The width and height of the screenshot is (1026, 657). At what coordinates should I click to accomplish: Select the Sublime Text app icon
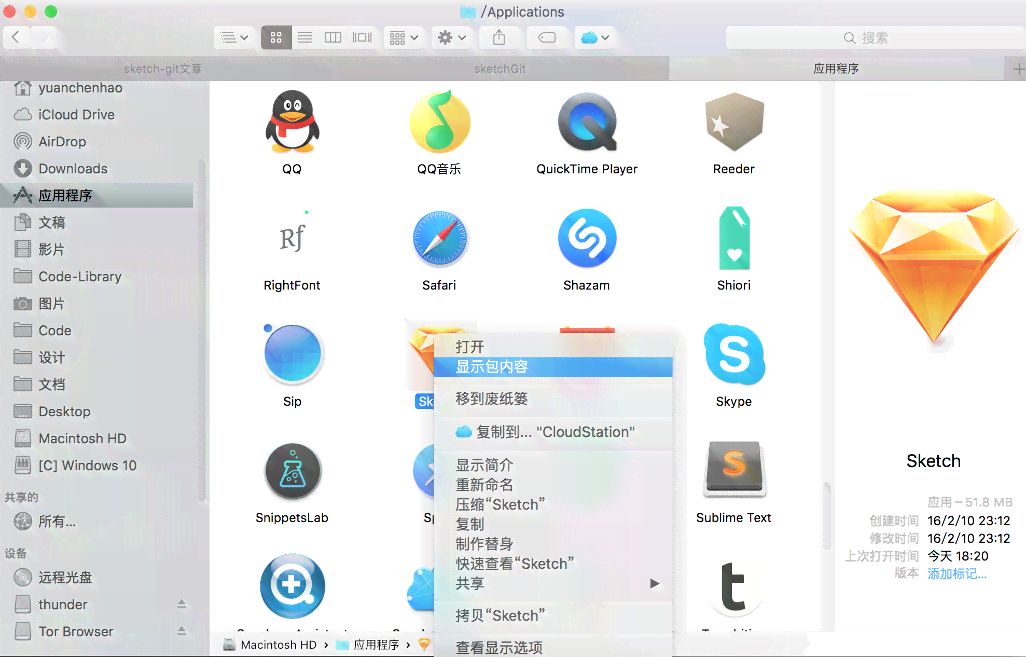[734, 470]
